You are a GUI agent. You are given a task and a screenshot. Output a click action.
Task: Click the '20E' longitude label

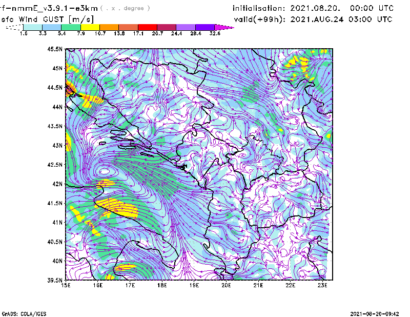226,285
